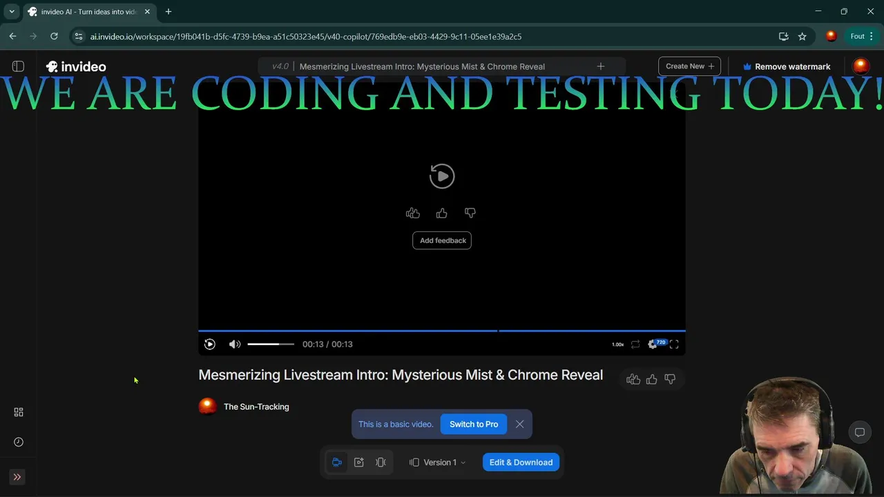Click thumbs-up beside video title

(652, 379)
